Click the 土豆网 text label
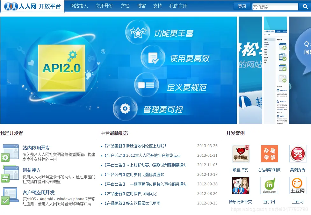The image size is (311, 215). (x=298, y=202)
